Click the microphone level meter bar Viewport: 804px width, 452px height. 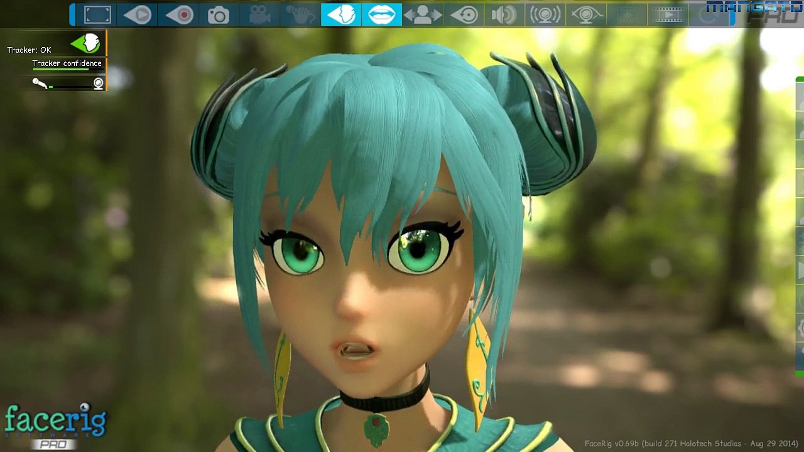coord(70,87)
